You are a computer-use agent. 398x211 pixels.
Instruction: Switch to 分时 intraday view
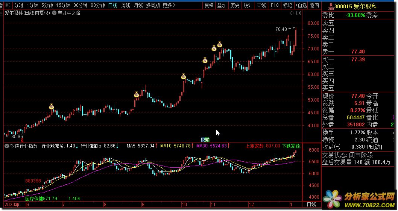tap(18, 5)
